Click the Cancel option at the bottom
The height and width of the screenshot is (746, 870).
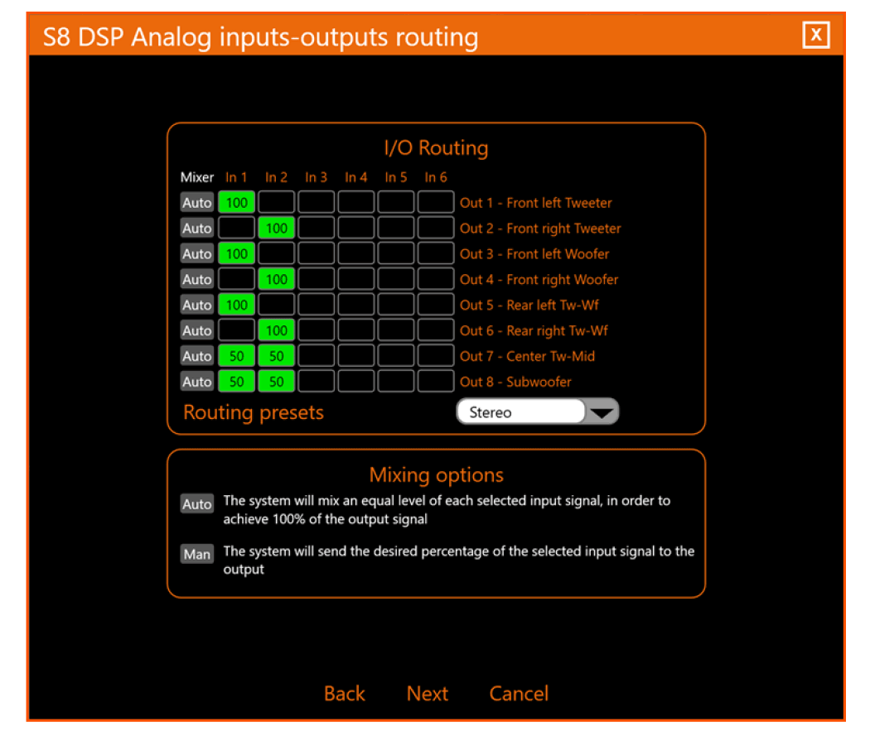point(519,694)
